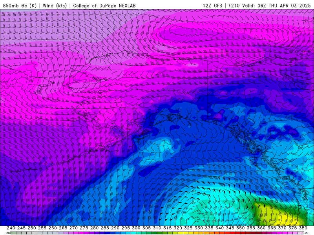The image size is (314, 235).
Task: Click the 380 value on the color scale
Action: click(303, 228)
